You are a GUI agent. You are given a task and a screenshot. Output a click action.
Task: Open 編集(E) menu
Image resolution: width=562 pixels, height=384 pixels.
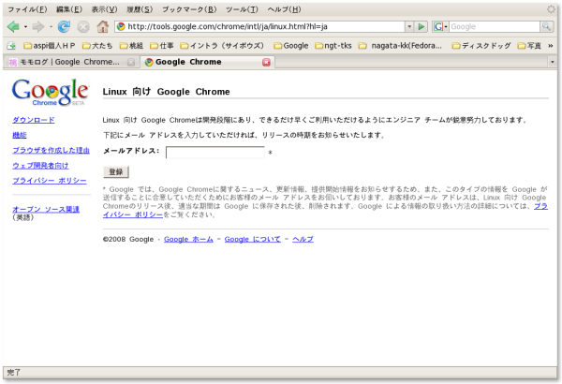69,9
